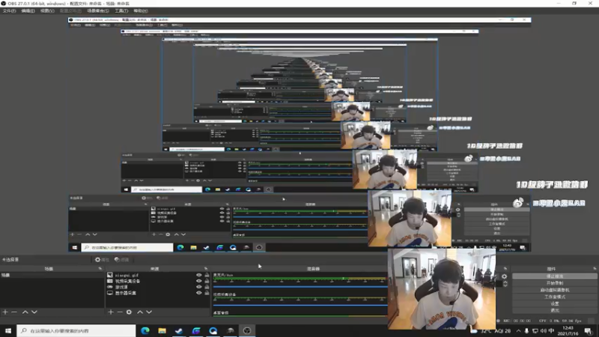599x337 pixels.
Task: Remove selected scene with minus icon
Action: (14, 312)
